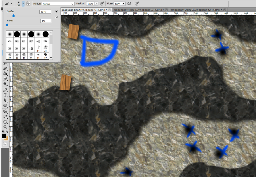
Task: Click the Größe brush size slider handle
Action: point(13,16)
